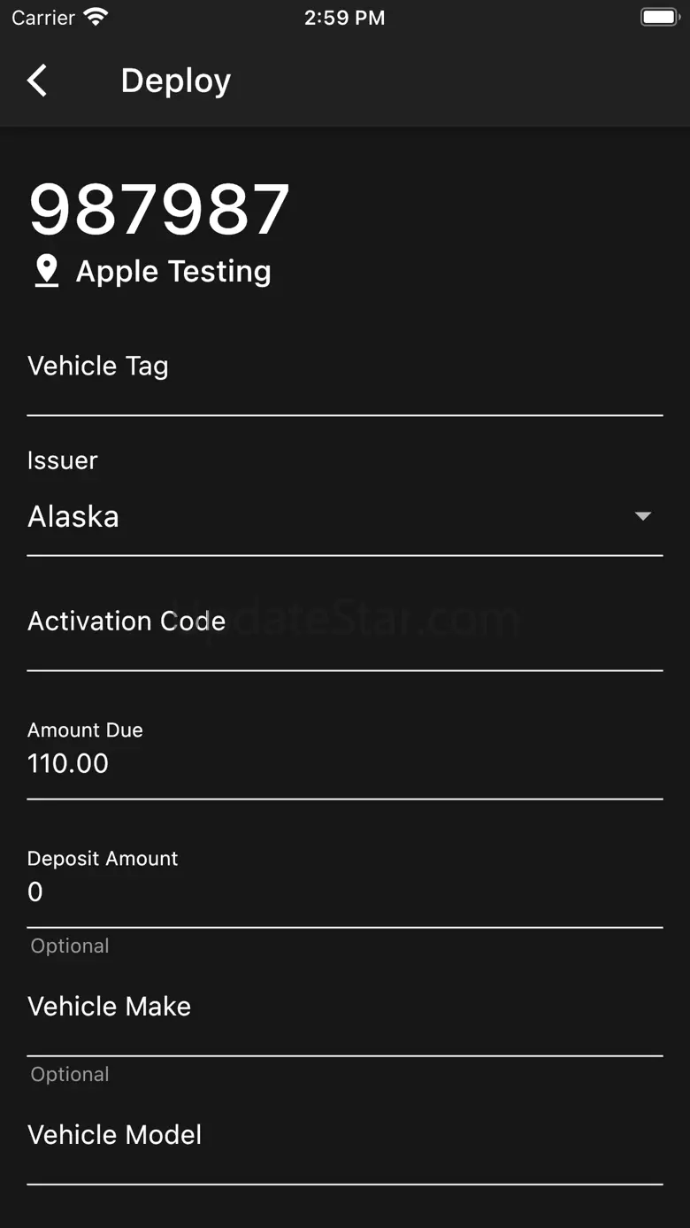The width and height of the screenshot is (690, 1228).
Task: Tap the back arrow in header
Action: (37, 81)
